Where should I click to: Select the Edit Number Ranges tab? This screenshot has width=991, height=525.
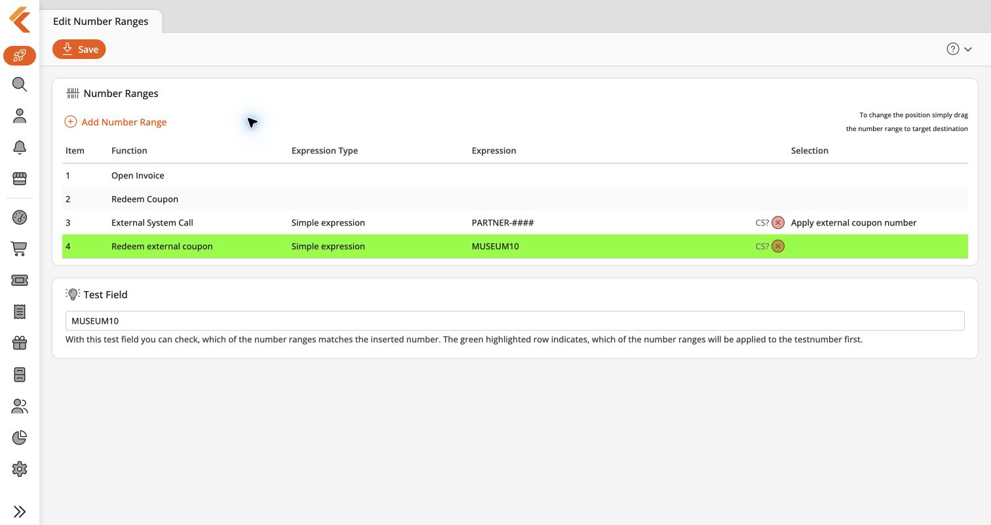tap(101, 21)
